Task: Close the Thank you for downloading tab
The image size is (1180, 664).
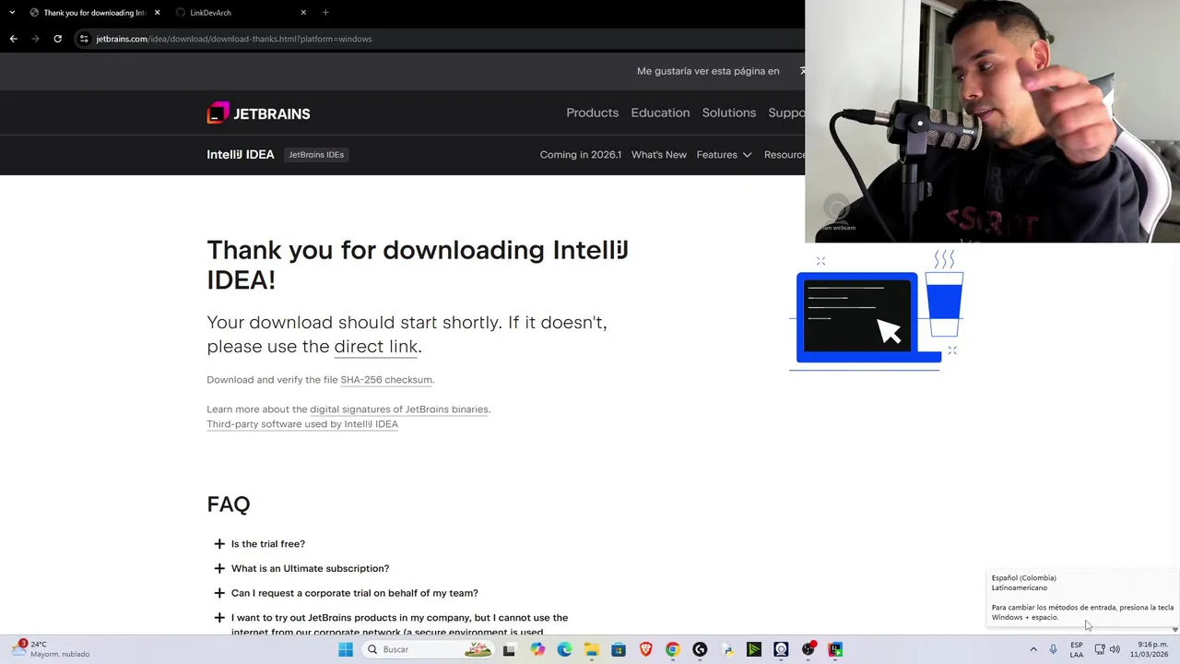Action: coord(157,13)
